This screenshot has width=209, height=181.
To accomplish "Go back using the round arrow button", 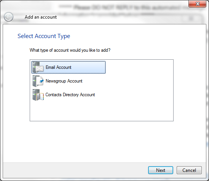I will click(x=8, y=17).
